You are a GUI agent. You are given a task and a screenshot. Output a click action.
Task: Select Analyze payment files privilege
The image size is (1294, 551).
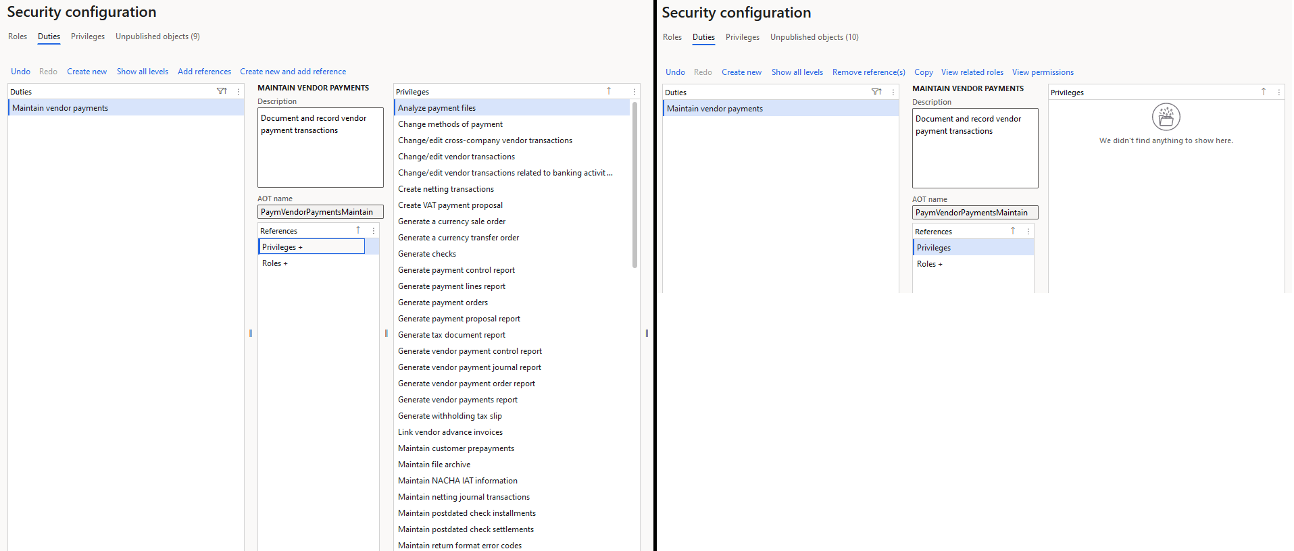pyautogui.click(x=512, y=108)
